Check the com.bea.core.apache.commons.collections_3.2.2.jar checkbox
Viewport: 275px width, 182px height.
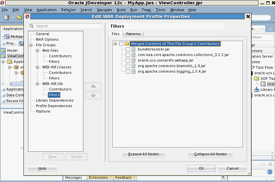pos(128,55)
